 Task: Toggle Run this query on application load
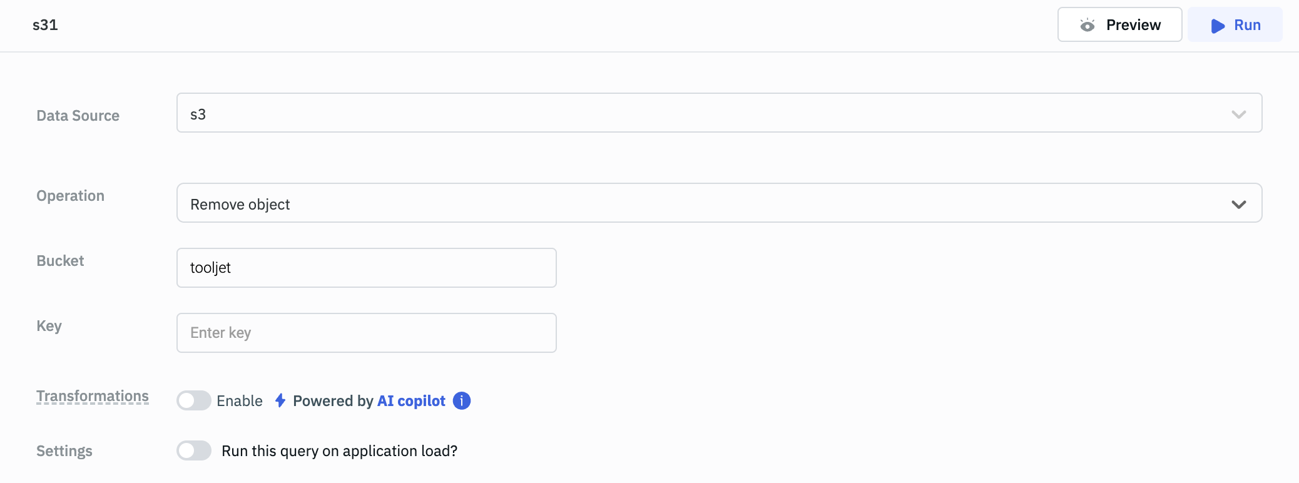[194, 450]
